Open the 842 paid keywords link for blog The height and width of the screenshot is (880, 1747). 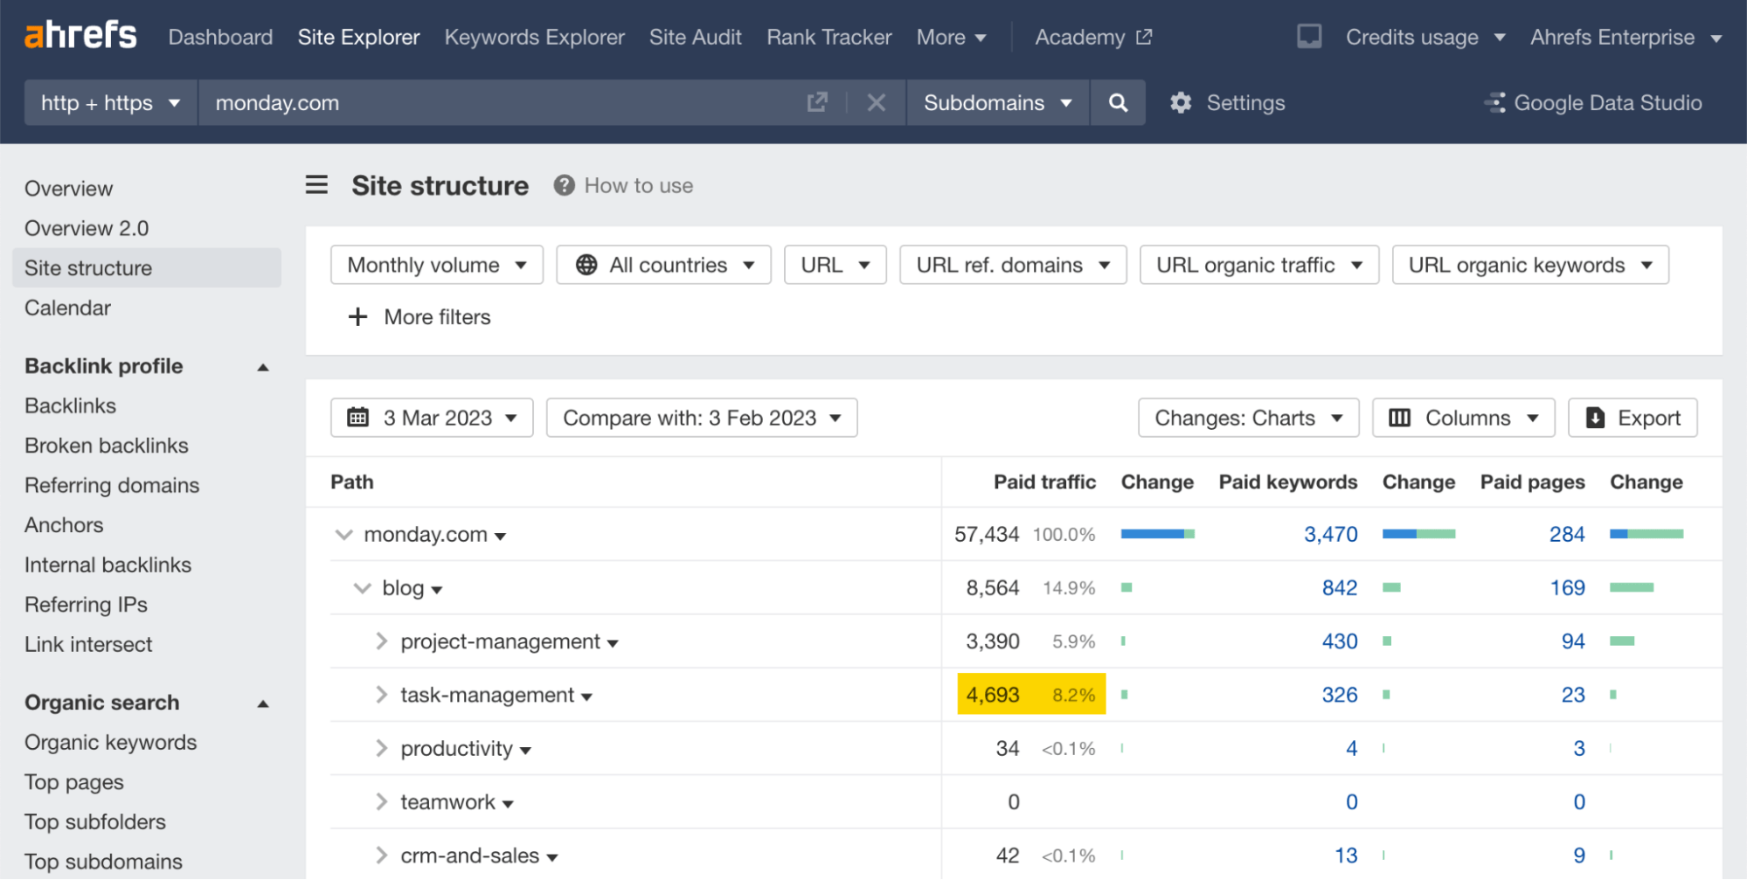coord(1338,587)
